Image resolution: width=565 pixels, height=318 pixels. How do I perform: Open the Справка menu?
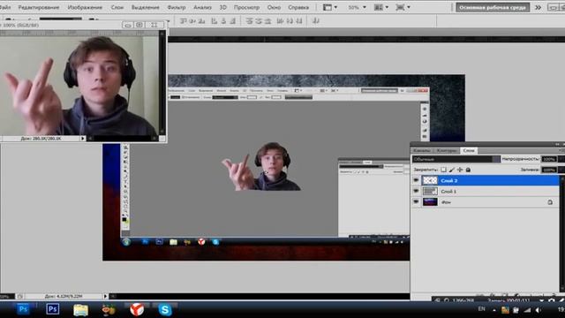click(298, 7)
